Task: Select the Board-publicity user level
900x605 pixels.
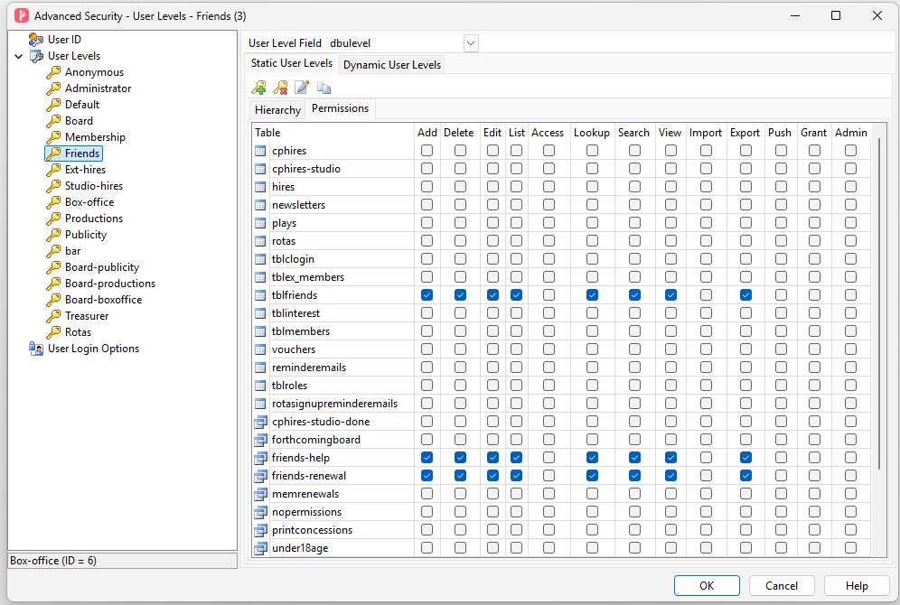Action: [102, 267]
